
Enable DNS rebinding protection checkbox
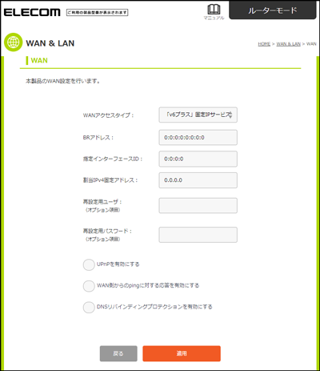pyautogui.click(x=89, y=307)
